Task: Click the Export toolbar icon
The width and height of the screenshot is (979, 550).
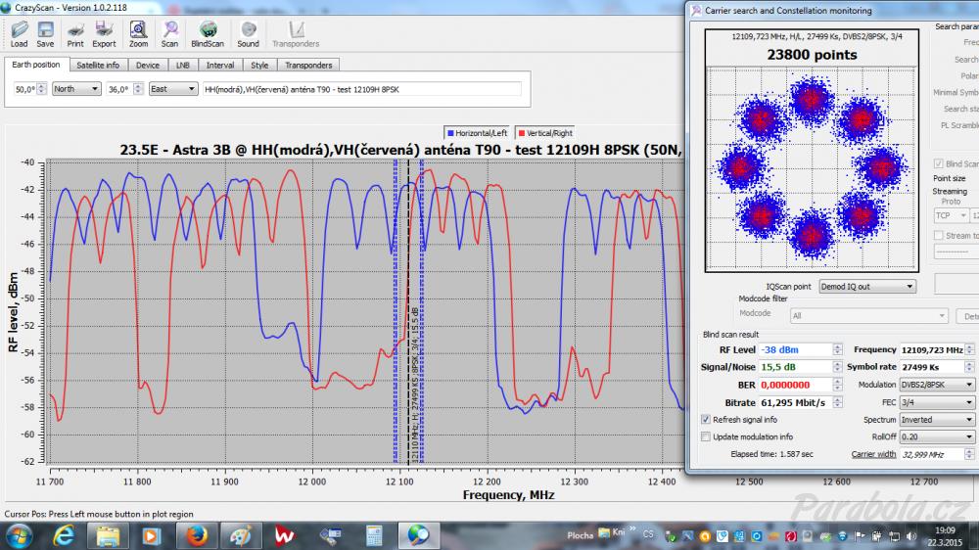Action: click(x=104, y=34)
